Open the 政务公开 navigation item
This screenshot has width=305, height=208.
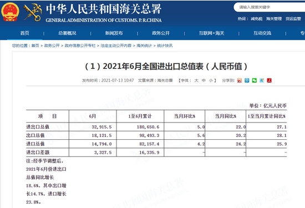click(161, 33)
